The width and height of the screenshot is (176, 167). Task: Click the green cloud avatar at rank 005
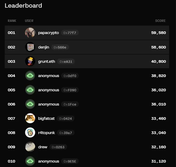tap(30, 90)
